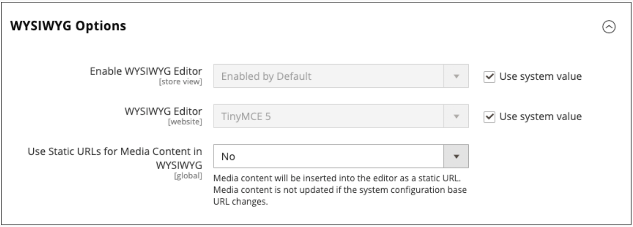Click the [website] scope label
The height and width of the screenshot is (227, 633).
[x=189, y=121]
